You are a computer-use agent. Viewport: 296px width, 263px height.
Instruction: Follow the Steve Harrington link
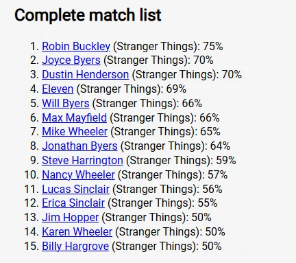click(82, 160)
